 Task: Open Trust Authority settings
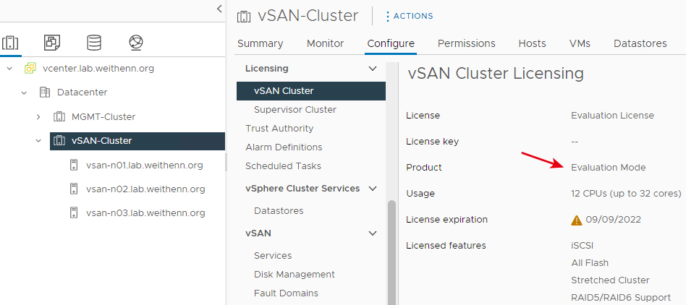[x=279, y=129]
